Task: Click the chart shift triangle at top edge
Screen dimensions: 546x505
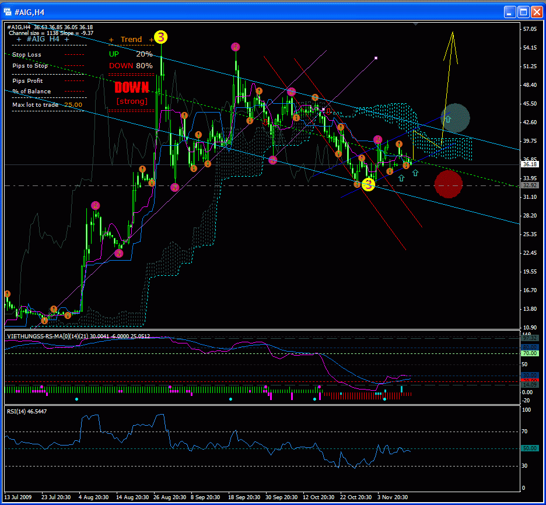Action: point(415,25)
